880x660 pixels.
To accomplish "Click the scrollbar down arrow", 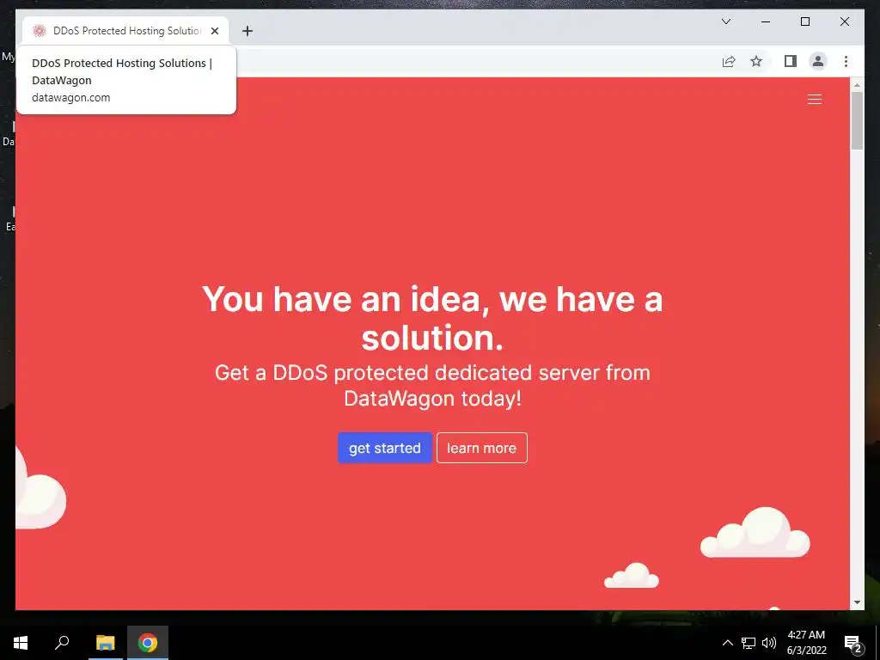I will tap(857, 602).
